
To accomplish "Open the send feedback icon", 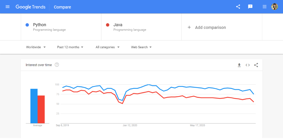I will click(250, 7).
